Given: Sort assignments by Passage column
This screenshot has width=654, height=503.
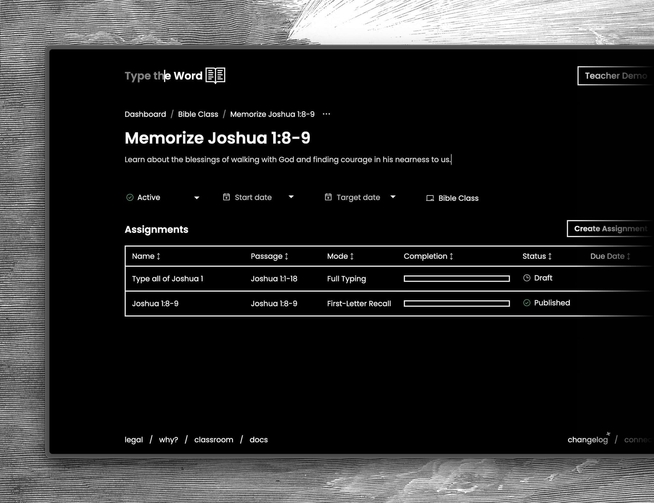Looking at the screenshot, I should pos(270,256).
